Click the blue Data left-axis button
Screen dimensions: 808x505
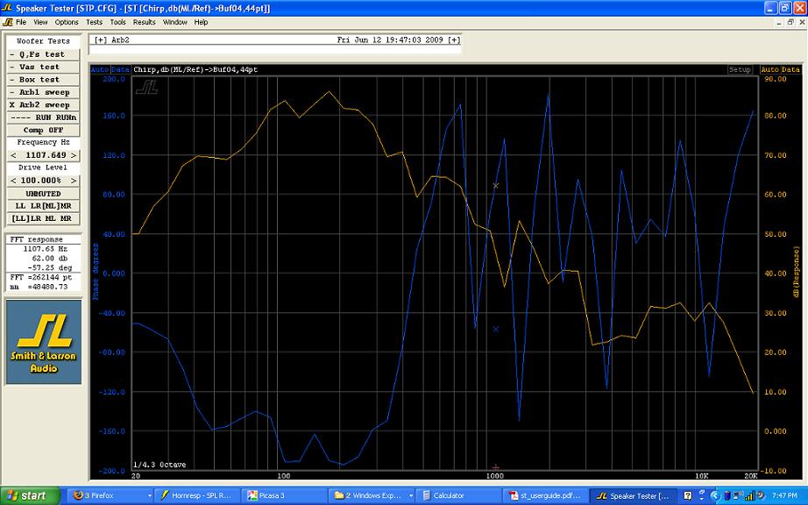[121, 69]
